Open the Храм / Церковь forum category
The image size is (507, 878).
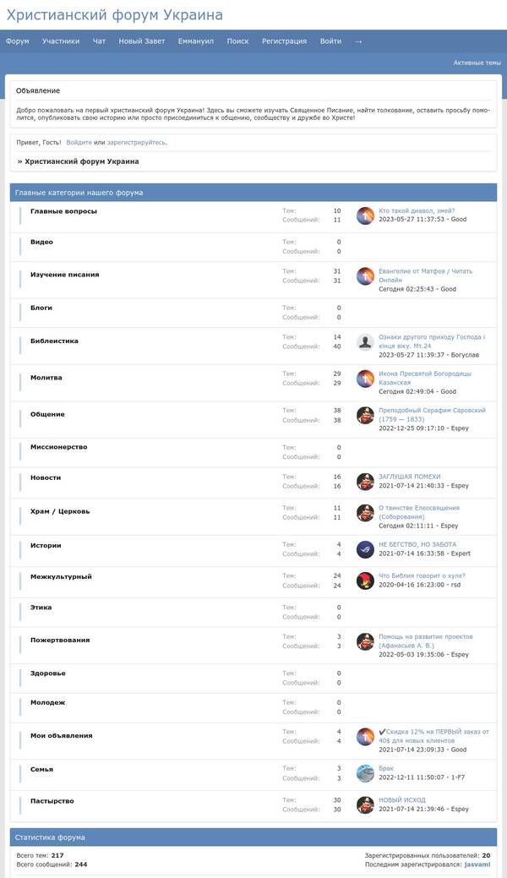click(60, 511)
